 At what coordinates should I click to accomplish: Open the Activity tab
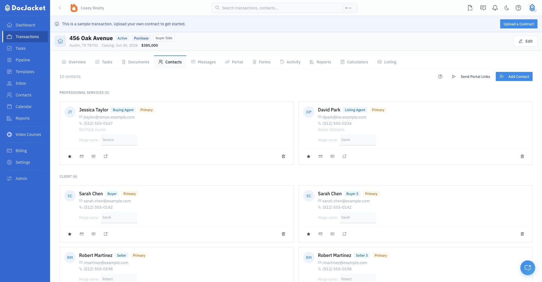tap(290, 62)
